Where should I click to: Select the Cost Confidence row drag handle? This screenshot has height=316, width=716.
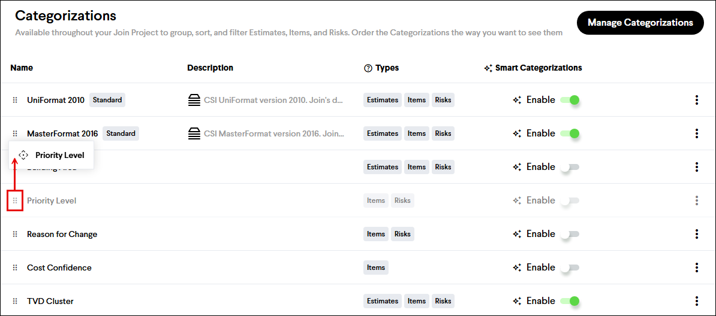16,268
